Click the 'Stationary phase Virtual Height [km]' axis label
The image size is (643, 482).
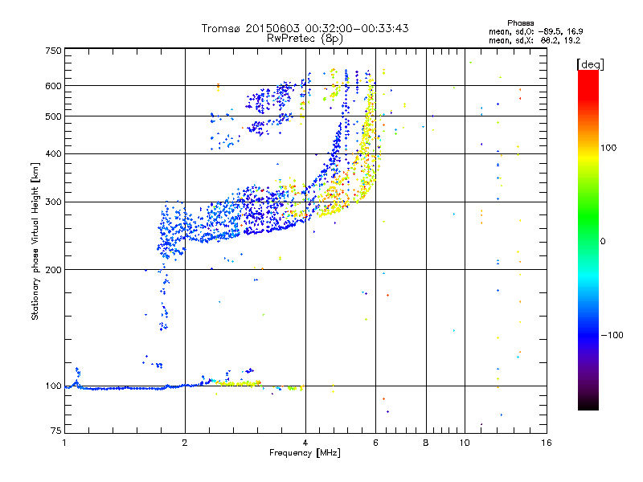click(35, 241)
